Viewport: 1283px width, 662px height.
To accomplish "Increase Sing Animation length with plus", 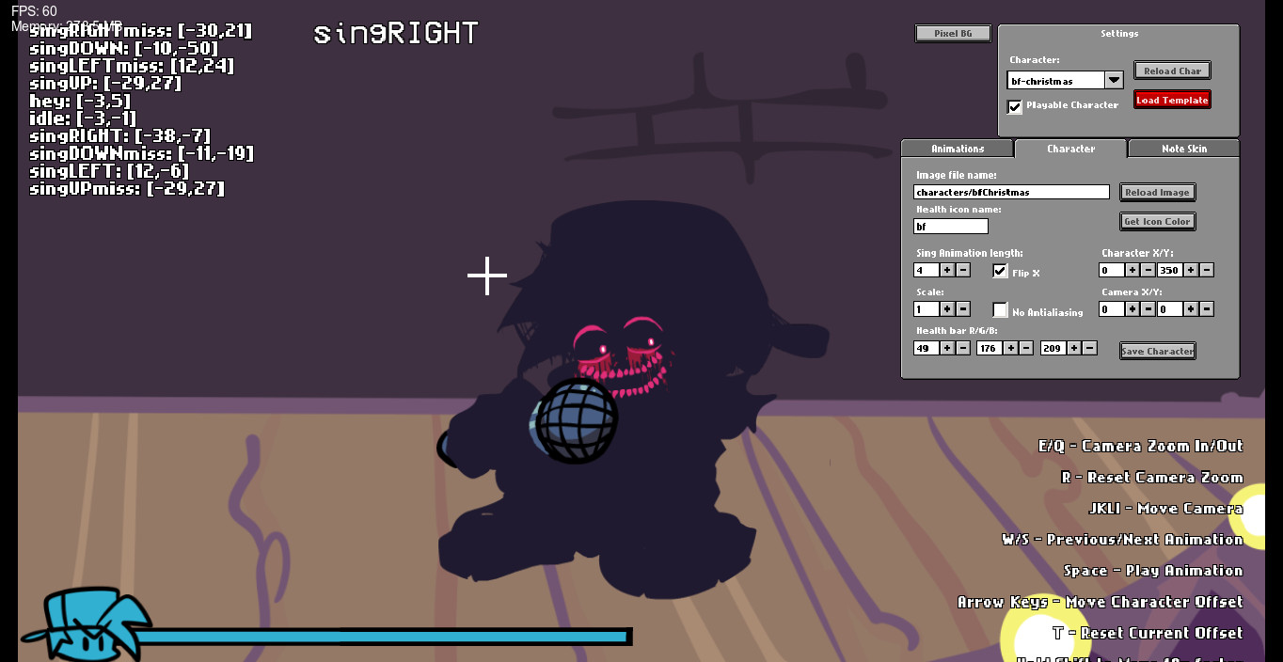I will click(x=947, y=271).
